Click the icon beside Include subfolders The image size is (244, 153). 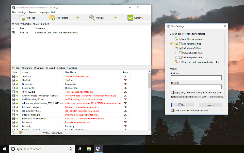(x=176, y=48)
